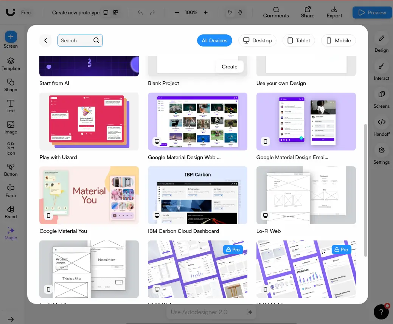The width and height of the screenshot is (393, 324).
Task: Click Create on Blank Project
Action: pos(229,67)
